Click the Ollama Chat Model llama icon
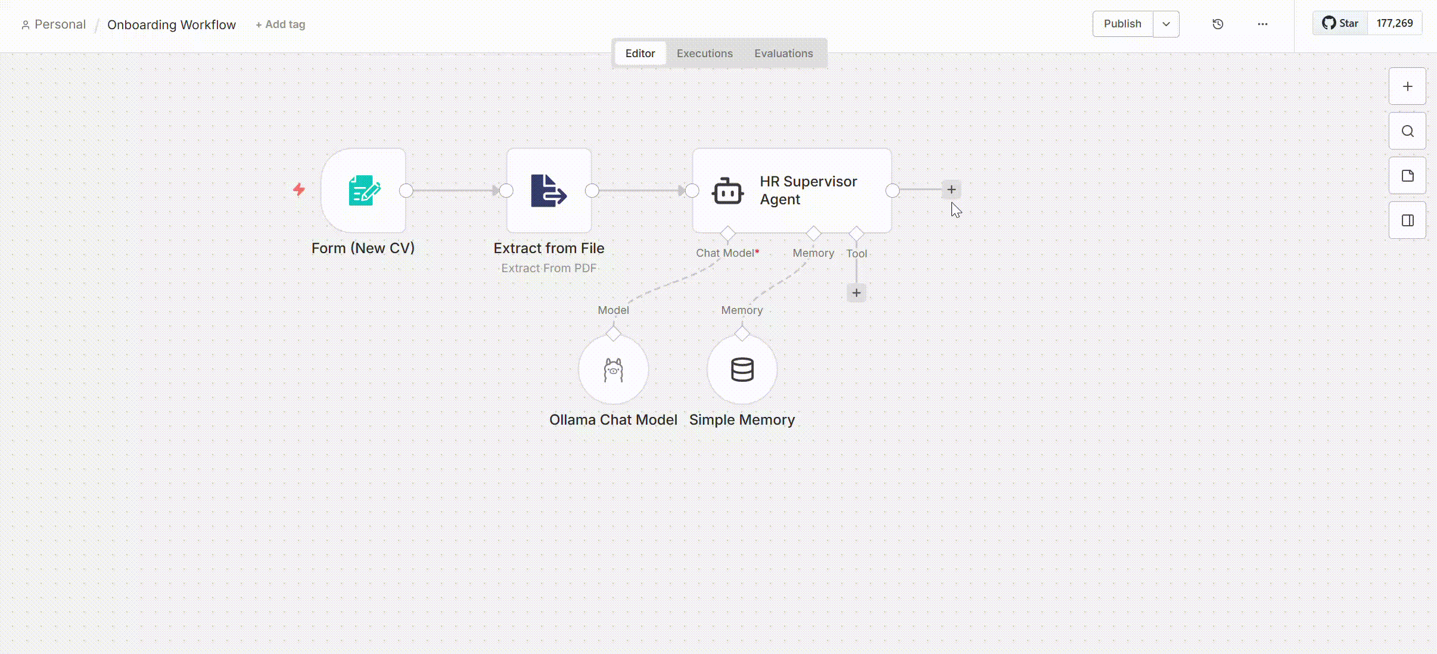Viewport: 1437px width, 654px height. 613,370
